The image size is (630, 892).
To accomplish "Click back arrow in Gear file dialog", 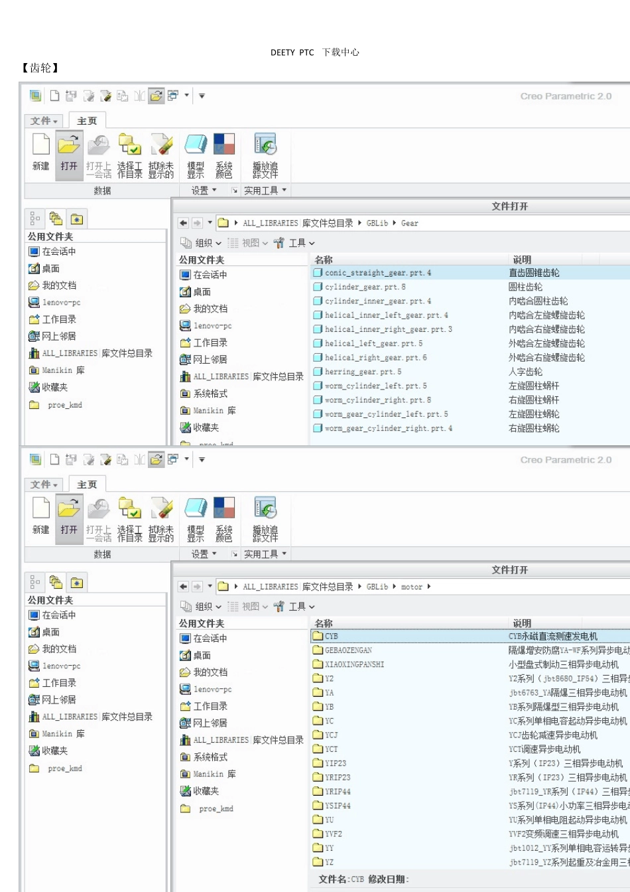I will tap(184, 223).
